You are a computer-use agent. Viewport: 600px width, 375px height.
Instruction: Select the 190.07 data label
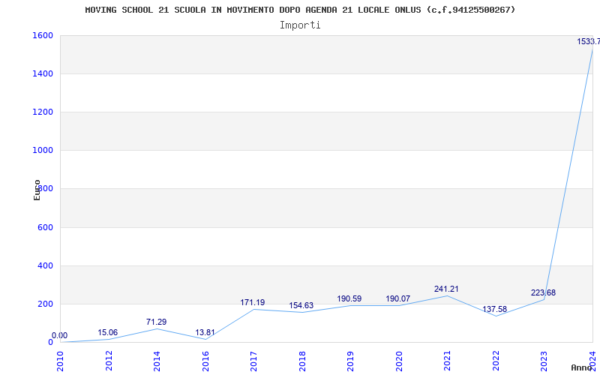point(397,299)
